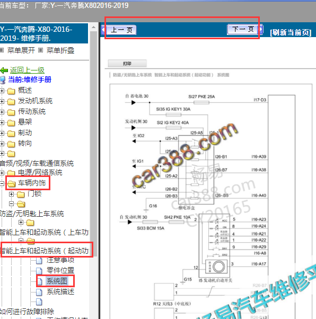Click the 系统图 page icon
This screenshot has height=319, width=316.
pos(39,281)
